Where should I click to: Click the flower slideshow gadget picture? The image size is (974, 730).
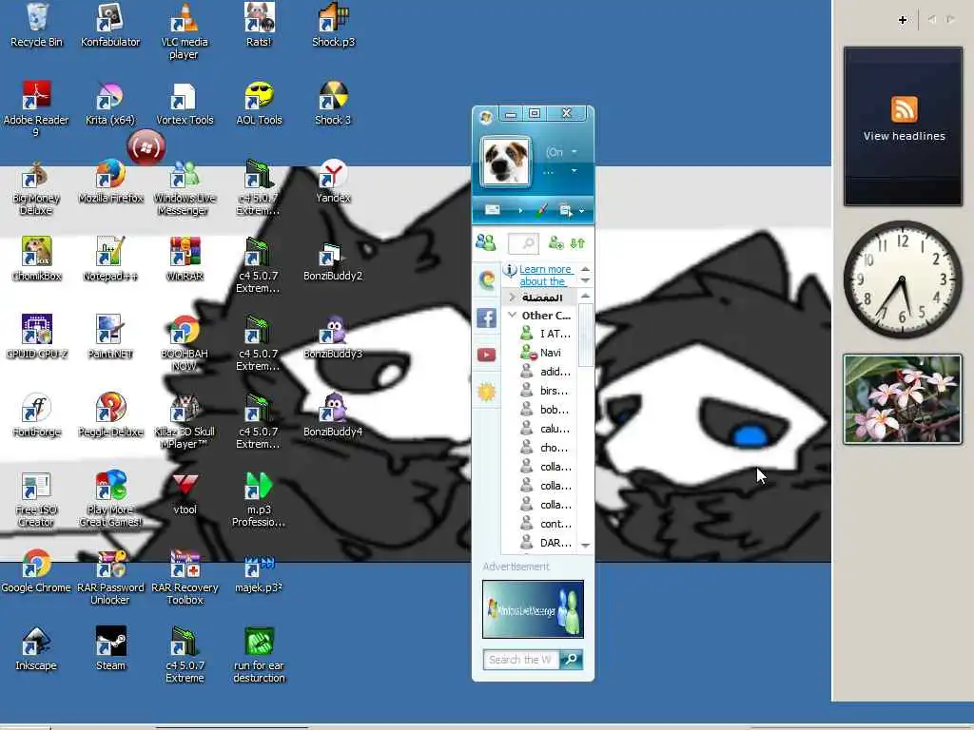pos(903,399)
